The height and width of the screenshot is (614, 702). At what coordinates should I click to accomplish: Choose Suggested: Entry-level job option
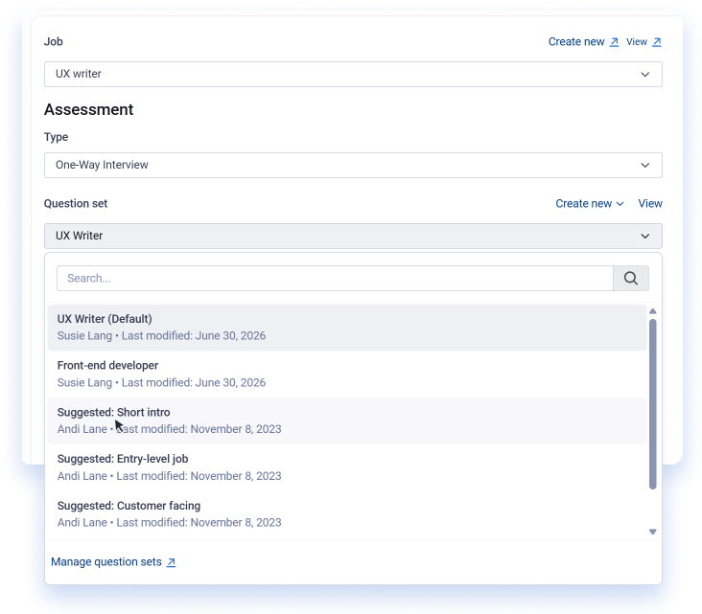pos(347,467)
